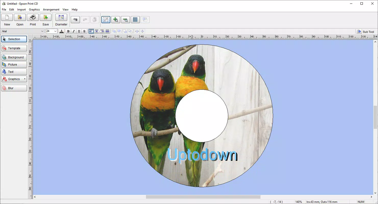The image size is (378, 204).
Task: Select the Text tool
Action: [x=14, y=72]
